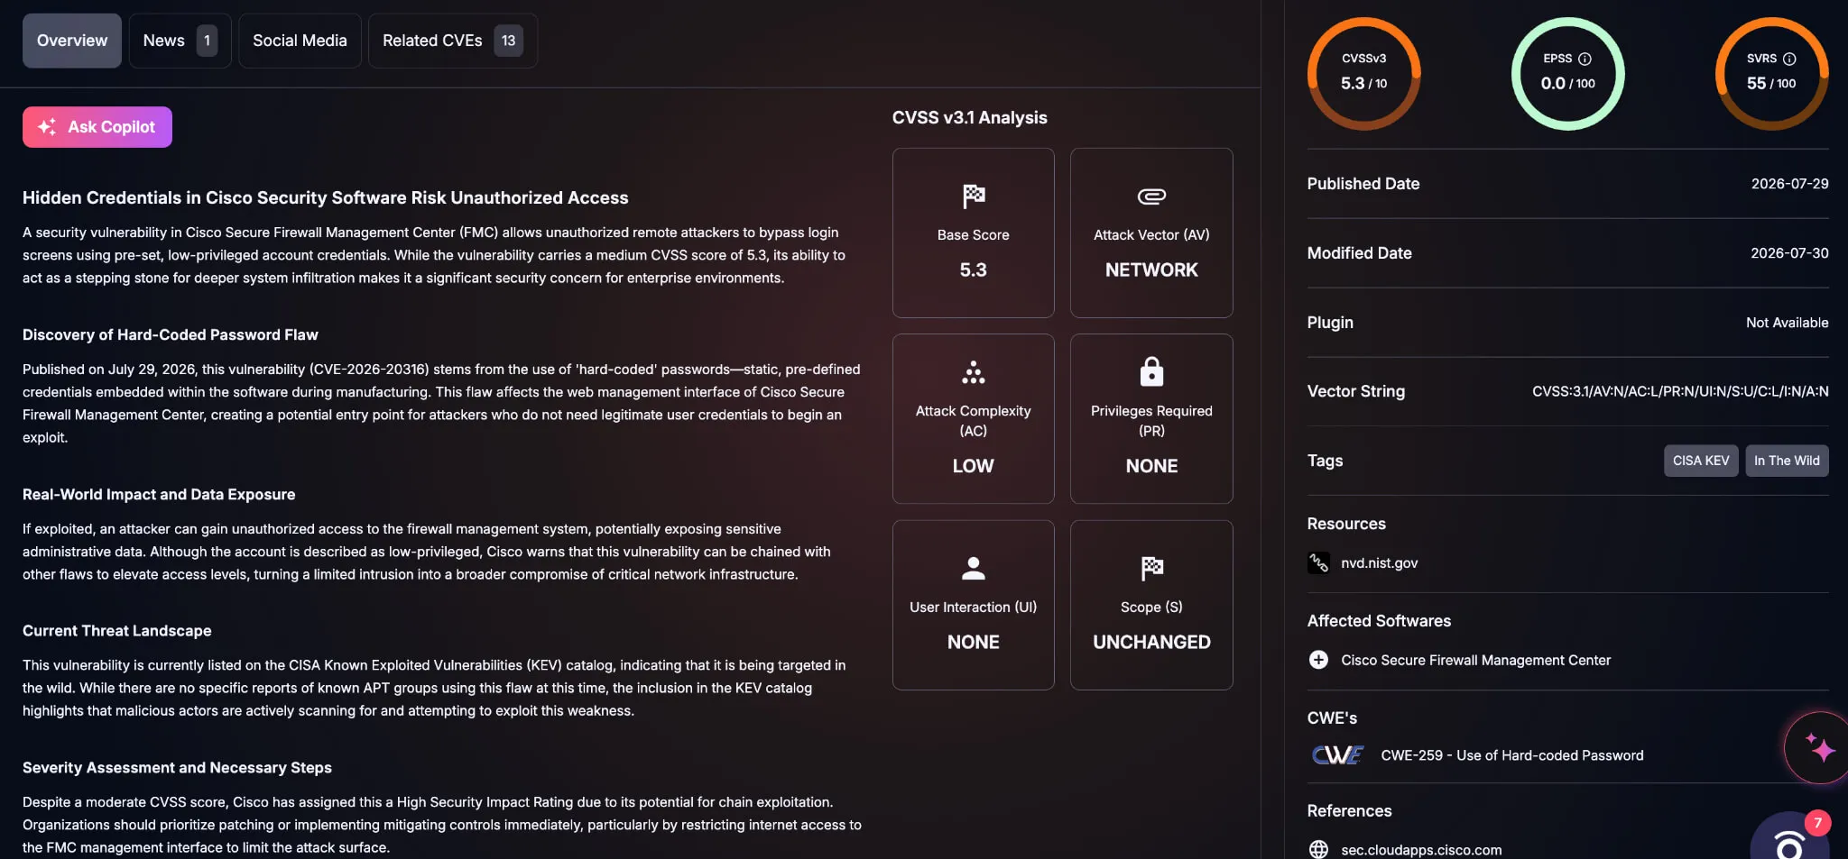Click the Resources heading

click(x=1346, y=524)
